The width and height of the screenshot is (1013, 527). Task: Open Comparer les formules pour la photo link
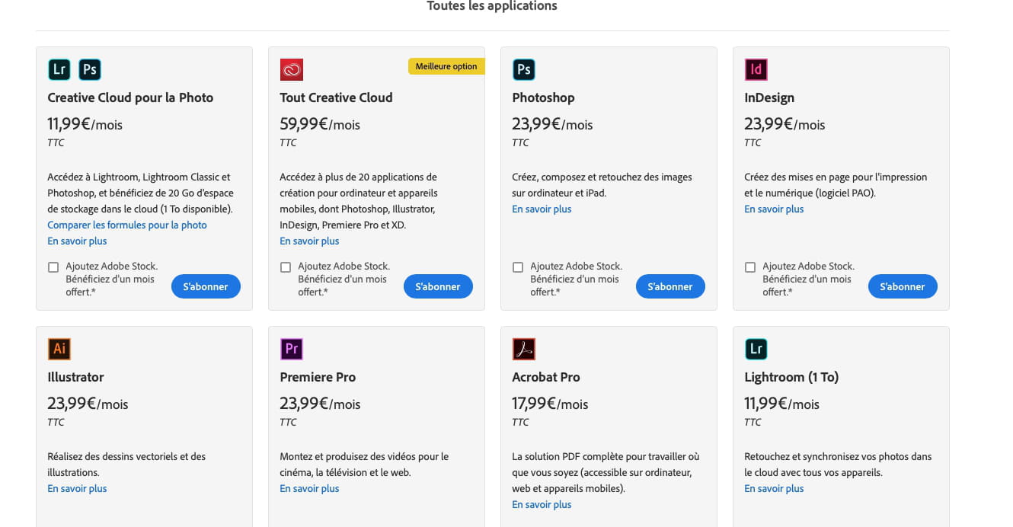[127, 225]
